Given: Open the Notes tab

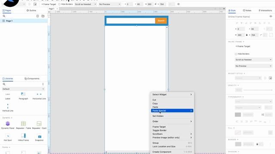Looking at the screenshot, I should [x=247, y=10].
